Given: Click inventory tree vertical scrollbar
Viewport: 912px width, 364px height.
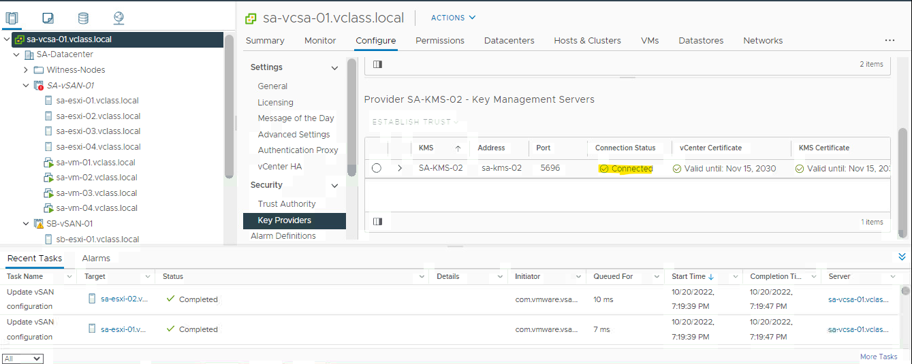Looking at the screenshot, I should 230,107.
